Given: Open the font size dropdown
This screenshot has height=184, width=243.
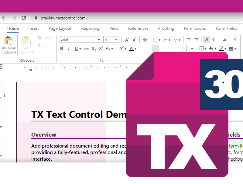Looking at the screenshot, I should coord(111,40).
